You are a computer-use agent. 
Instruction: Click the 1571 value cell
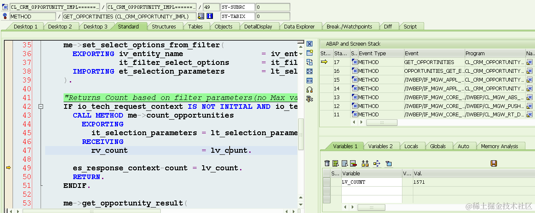tap(473, 182)
